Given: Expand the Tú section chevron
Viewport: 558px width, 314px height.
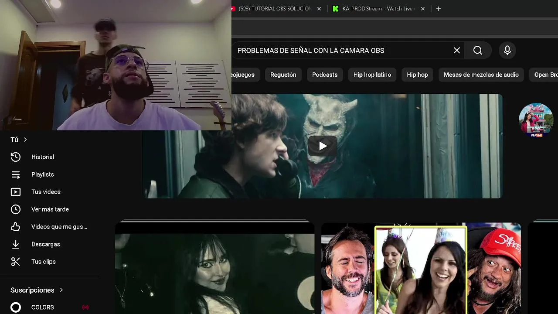Looking at the screenshot, I should [x=25, y=140].
